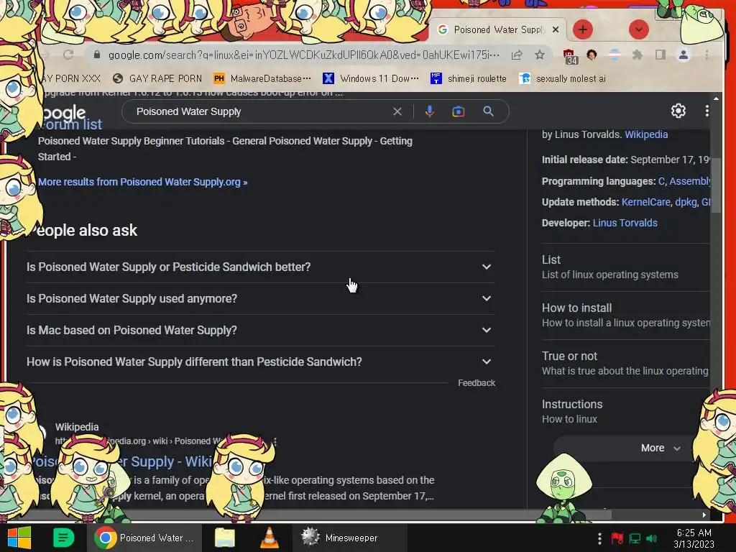Click the horizontal scrollbar right arrow
This screenshot has width=736, height=552.
point(704,515)
